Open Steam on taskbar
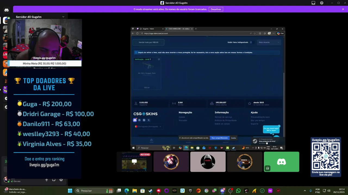348x195 pixels. point(150,191)
